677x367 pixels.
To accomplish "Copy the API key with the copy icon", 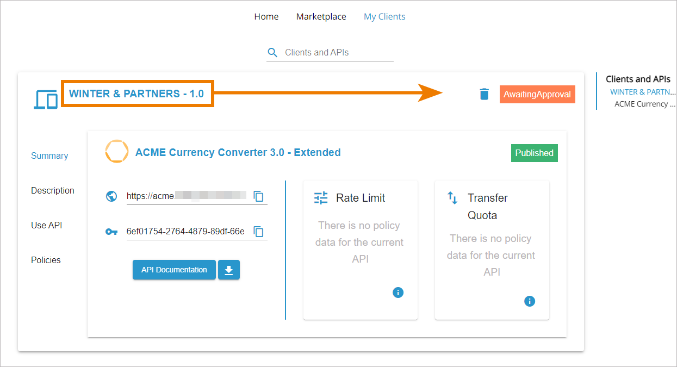I will [x=259, y=232].
